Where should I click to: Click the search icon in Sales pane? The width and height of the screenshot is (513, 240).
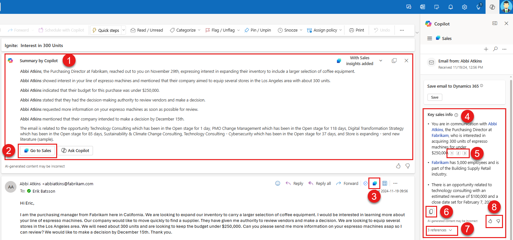495,49
